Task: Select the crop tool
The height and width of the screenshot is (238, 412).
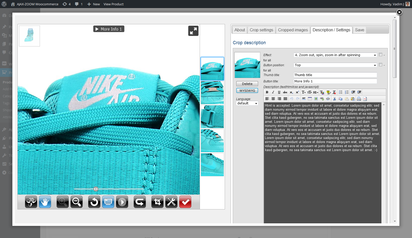Action: (157, 202)
